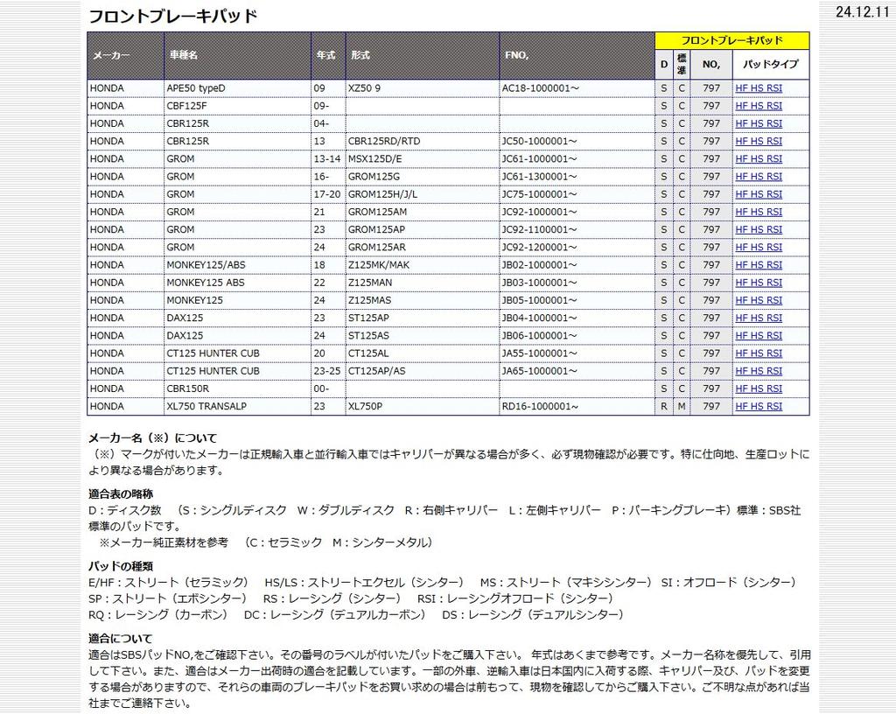Click the 車種名 column header
The width and height of the screenshot is (896, 714).
[x=184, y=55]
